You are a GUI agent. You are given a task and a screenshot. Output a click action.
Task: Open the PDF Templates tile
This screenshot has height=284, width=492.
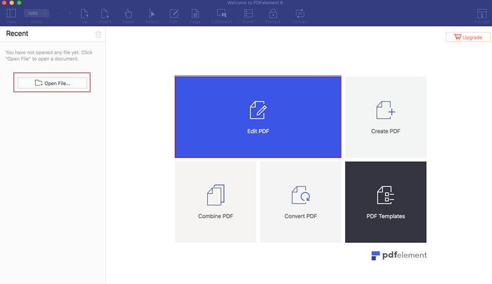click(x=386, y=202)
